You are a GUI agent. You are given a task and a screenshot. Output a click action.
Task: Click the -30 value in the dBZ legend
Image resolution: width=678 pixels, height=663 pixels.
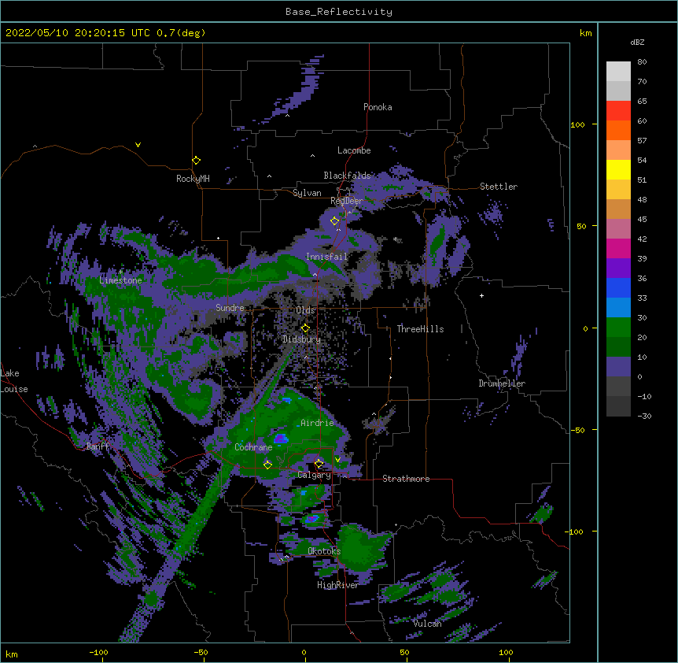pyautogui.click(x=644, y=416)
